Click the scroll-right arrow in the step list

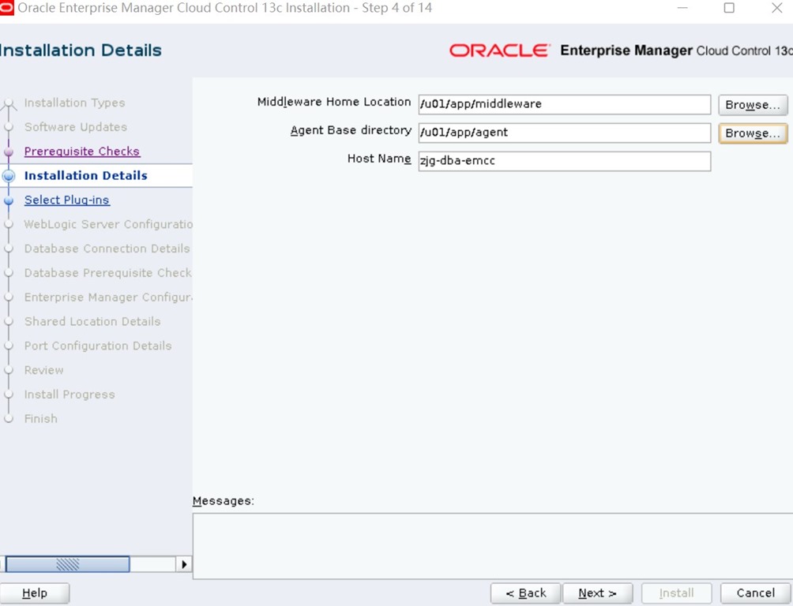coord(184,564)
